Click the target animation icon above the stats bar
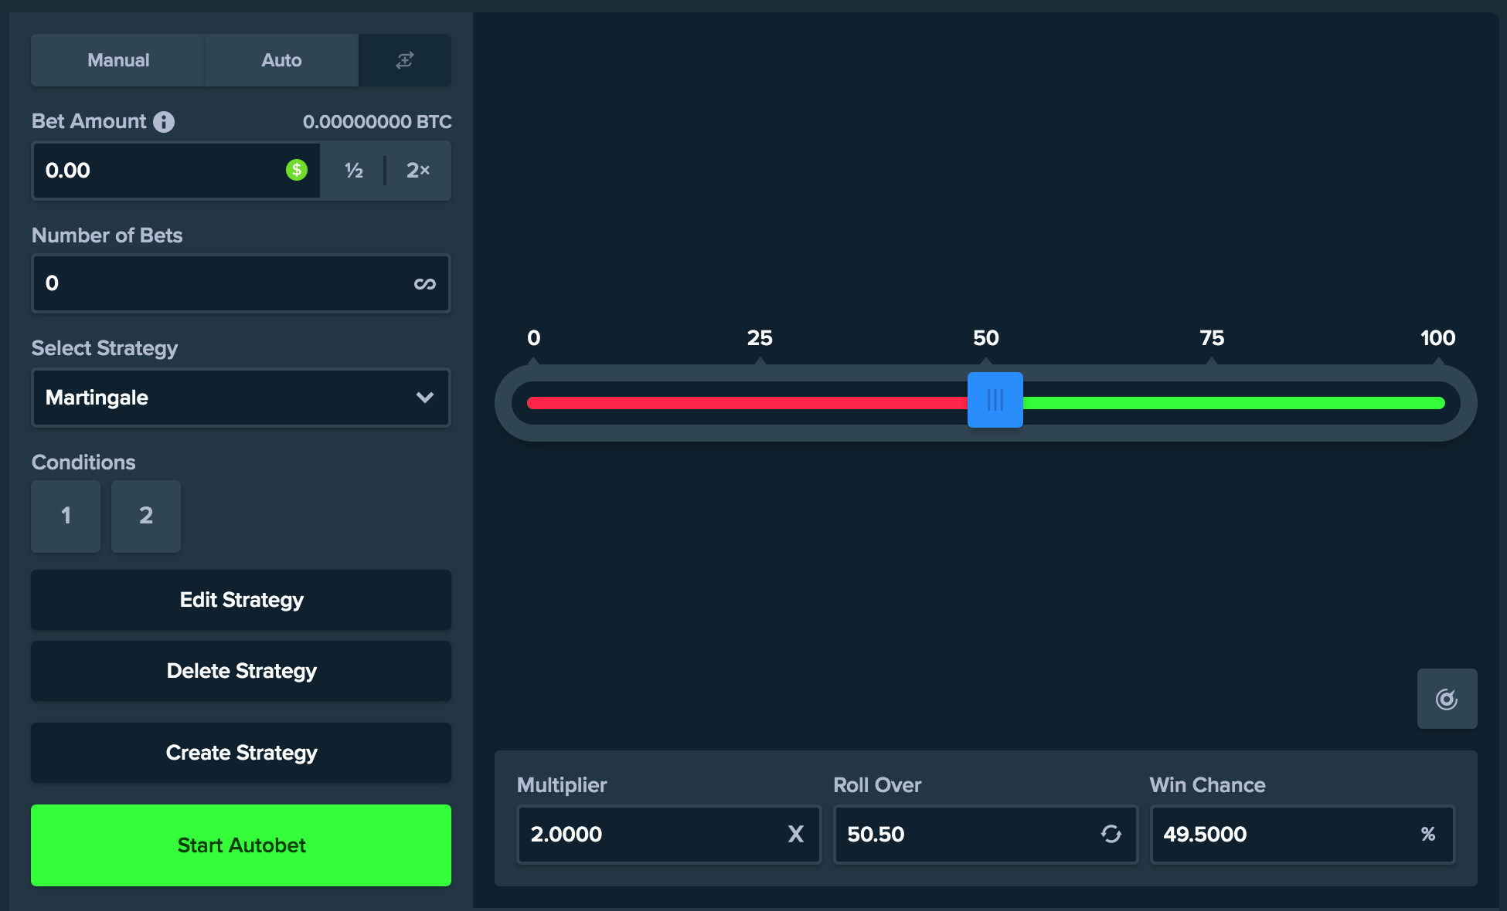The image size is (1507, 911). 1447,699
